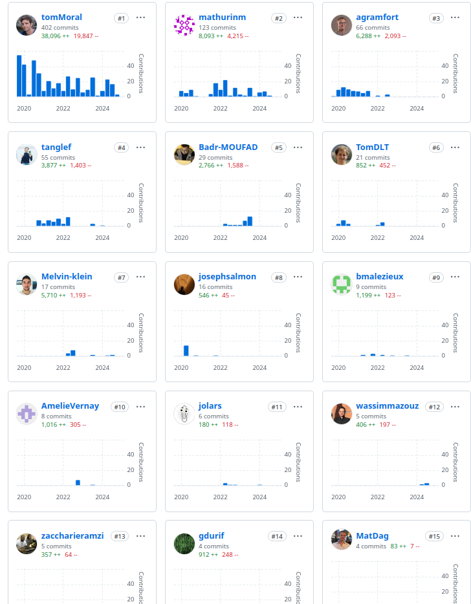
Task: Open TomDLT's username link
Action: [372, 147]
